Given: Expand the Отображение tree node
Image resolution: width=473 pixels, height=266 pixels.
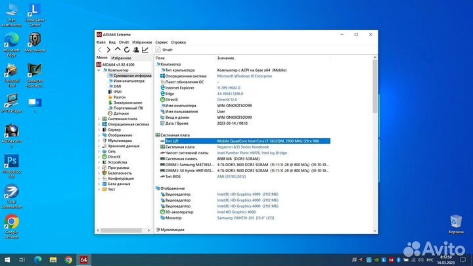Looking at the screenshot, I should [x=99, y=135].
